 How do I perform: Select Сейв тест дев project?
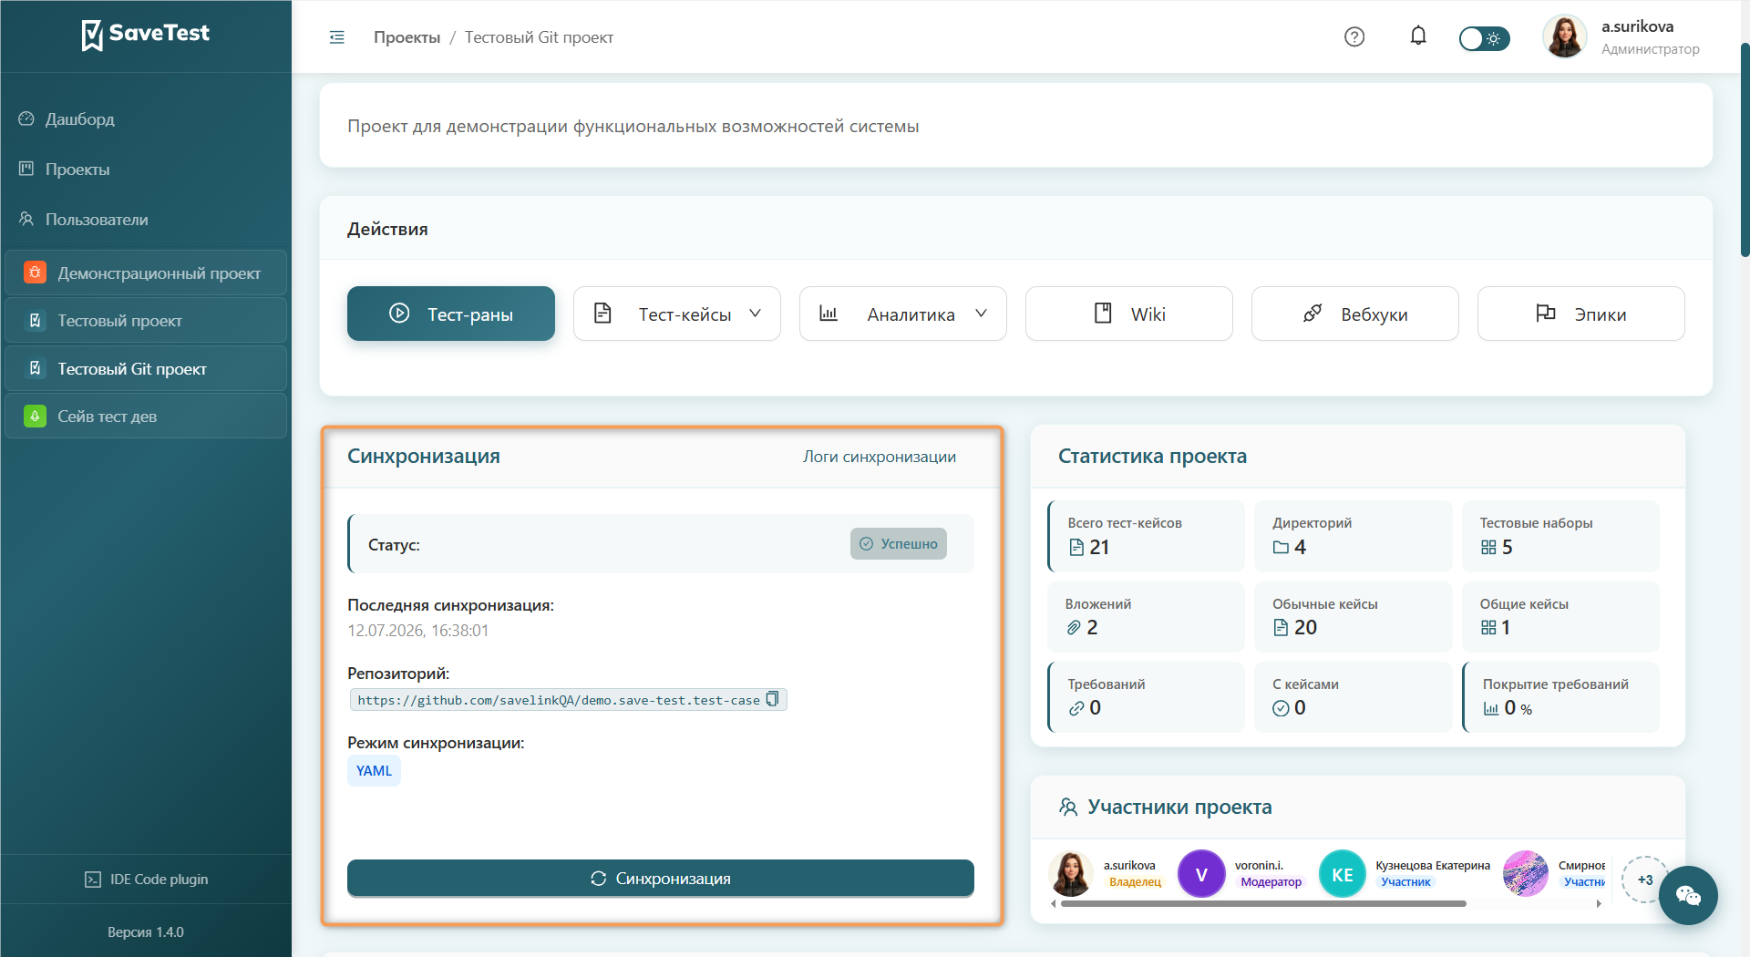click(x=146, y=417)
